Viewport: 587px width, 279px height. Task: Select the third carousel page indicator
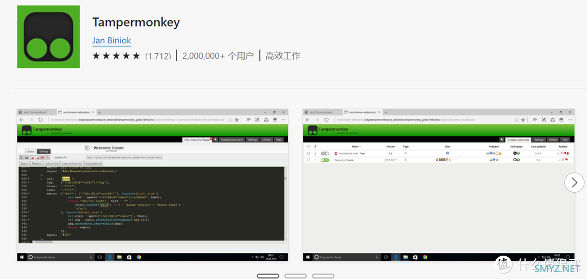pyautogui.click(x=323, y=276)
